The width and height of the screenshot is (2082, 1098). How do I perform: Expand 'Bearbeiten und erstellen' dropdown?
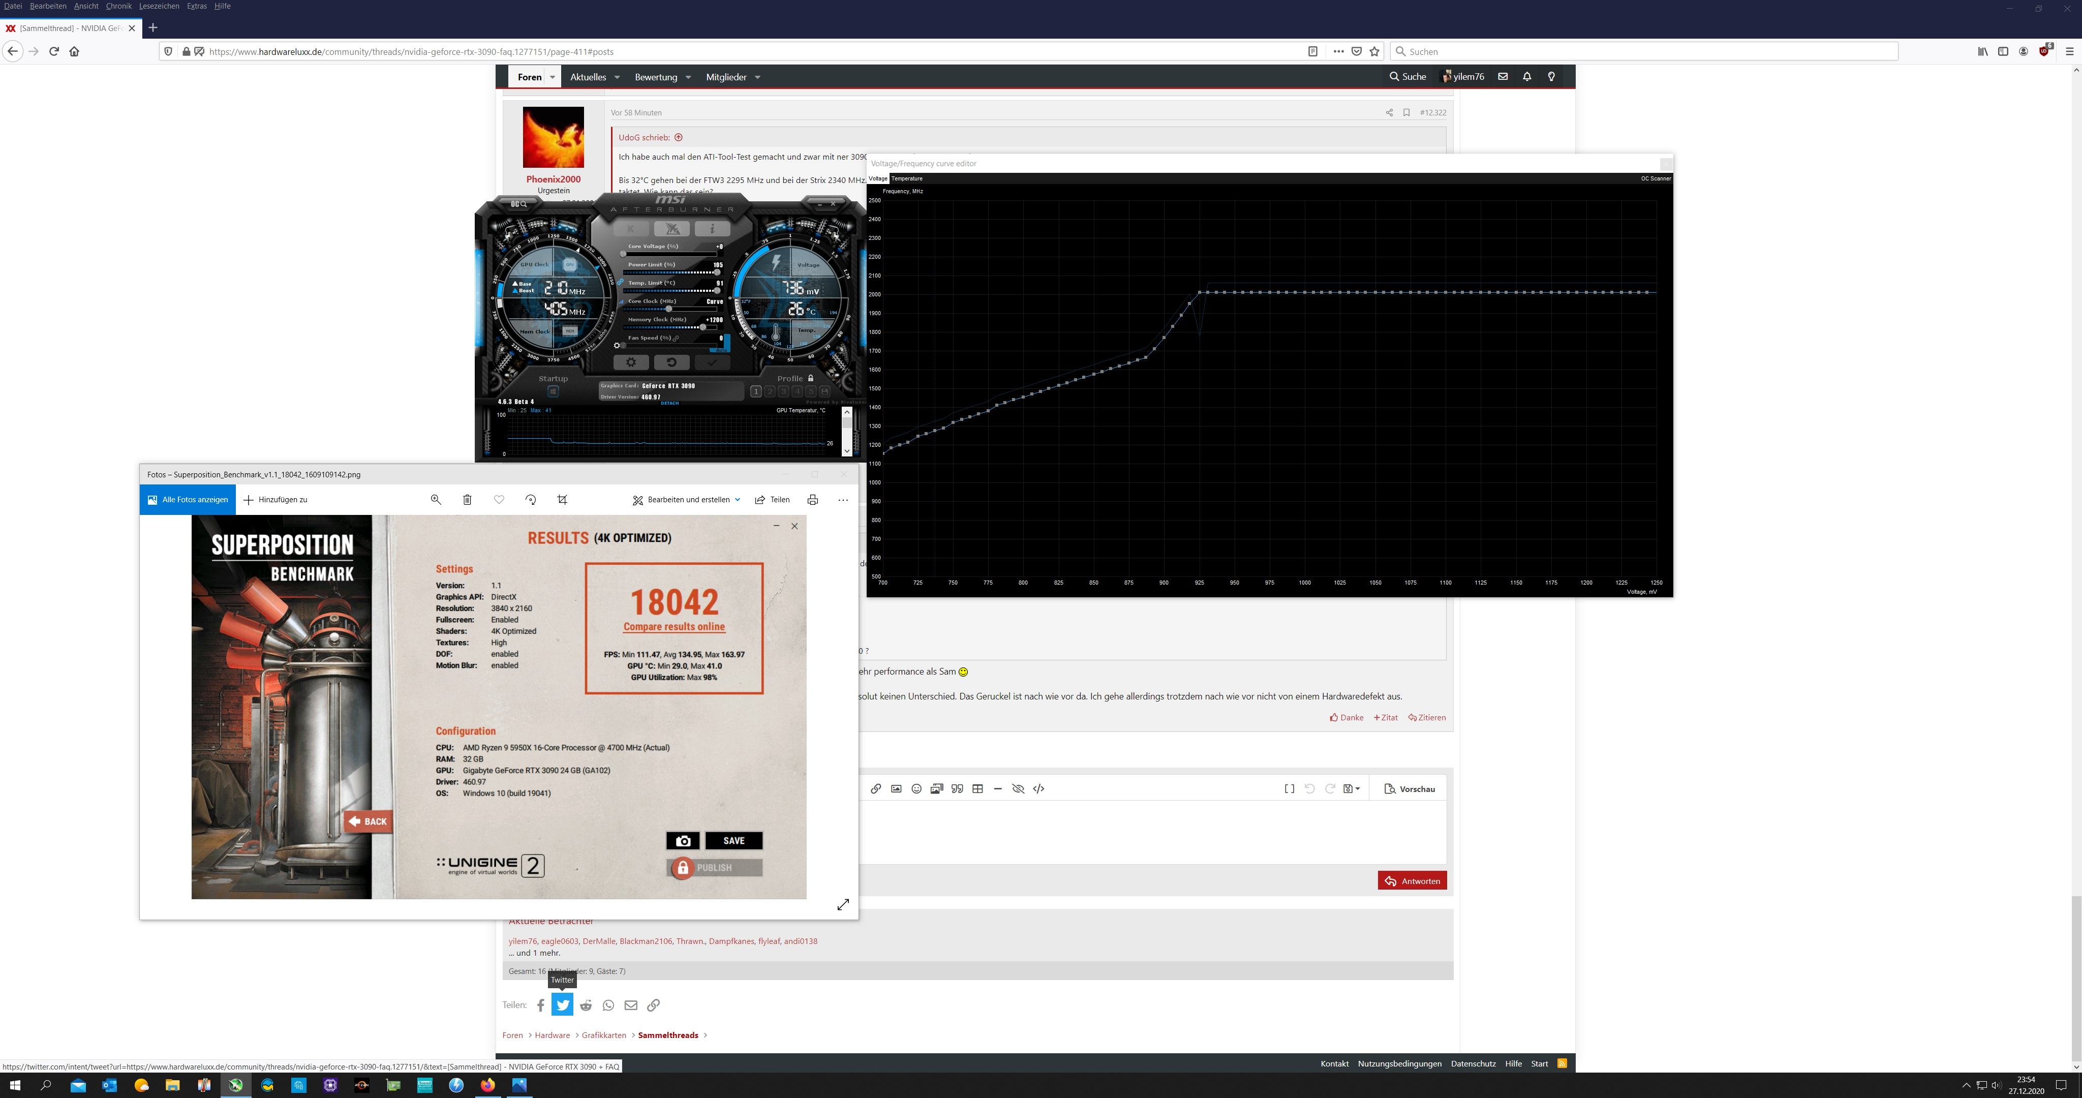click(737, 500)
